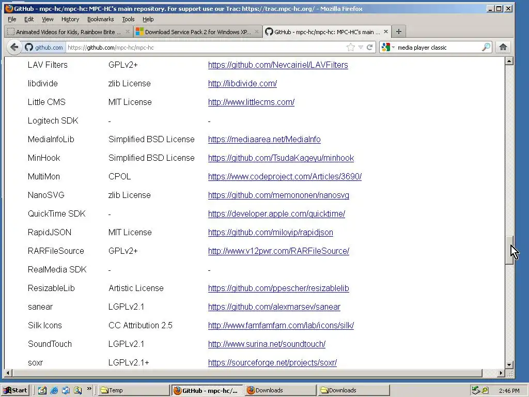Go to the home page icon
The width and height of the screenshot is (529, 397).
pyautogui.click(x=503, y=47)
